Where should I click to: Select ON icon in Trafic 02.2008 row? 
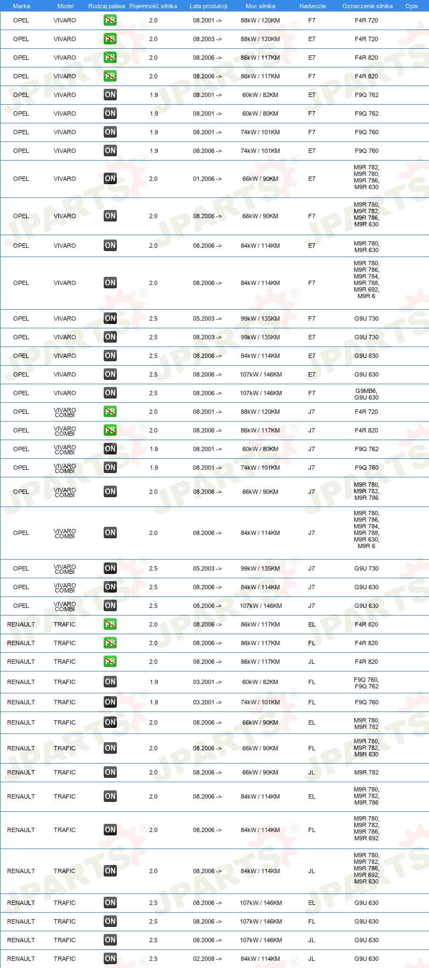click(x=110, y=959)
